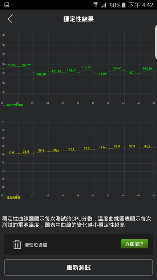Select the 148.28 stability data point
Screen dimensions: 157x280
click(x=41, y=74)
